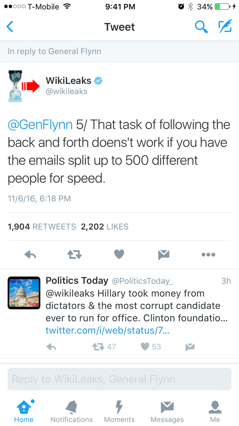Open the search magnifier icon
239x426 pixels.
click(201, 27)
